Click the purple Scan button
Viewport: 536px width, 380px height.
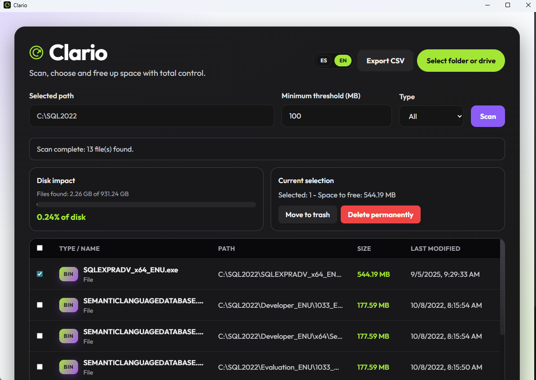[488, 116]
